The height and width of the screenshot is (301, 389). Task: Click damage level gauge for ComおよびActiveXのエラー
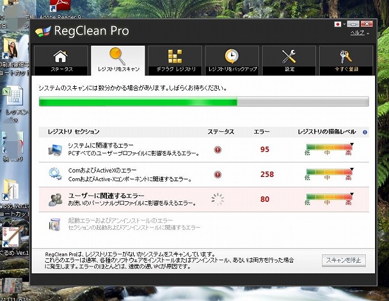329,174
